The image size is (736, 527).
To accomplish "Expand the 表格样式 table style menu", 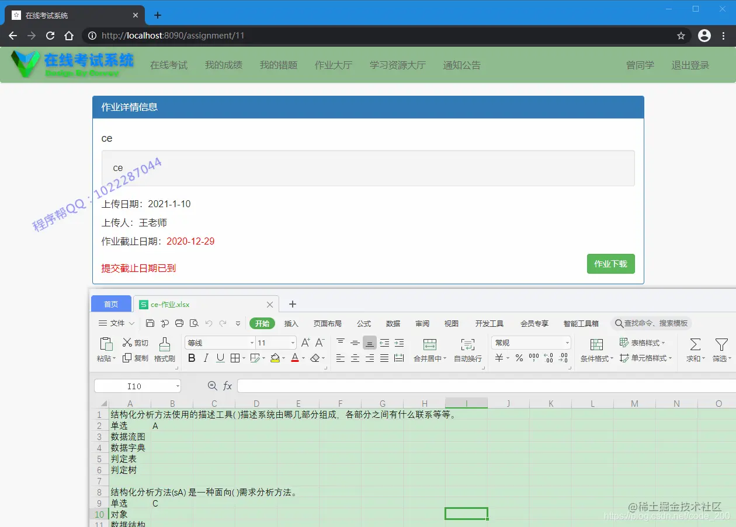I will point(643,343).
